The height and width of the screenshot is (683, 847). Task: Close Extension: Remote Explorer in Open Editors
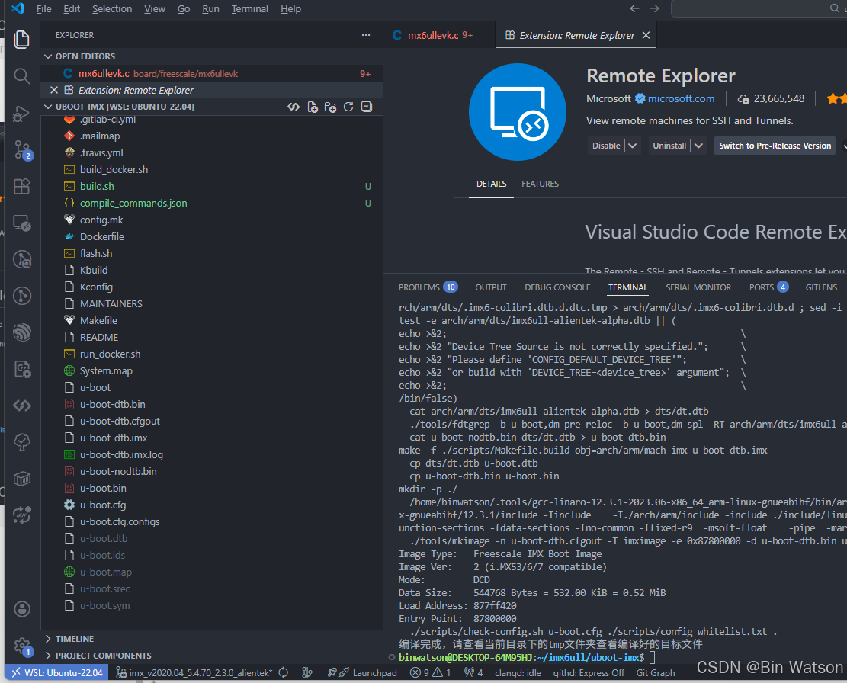pyautogui.click(x=54, y=90)
